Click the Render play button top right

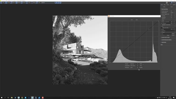tap(172, 2)
